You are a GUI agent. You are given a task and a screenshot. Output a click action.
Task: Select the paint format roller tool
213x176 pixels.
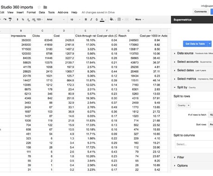click(x=10, y=19)
